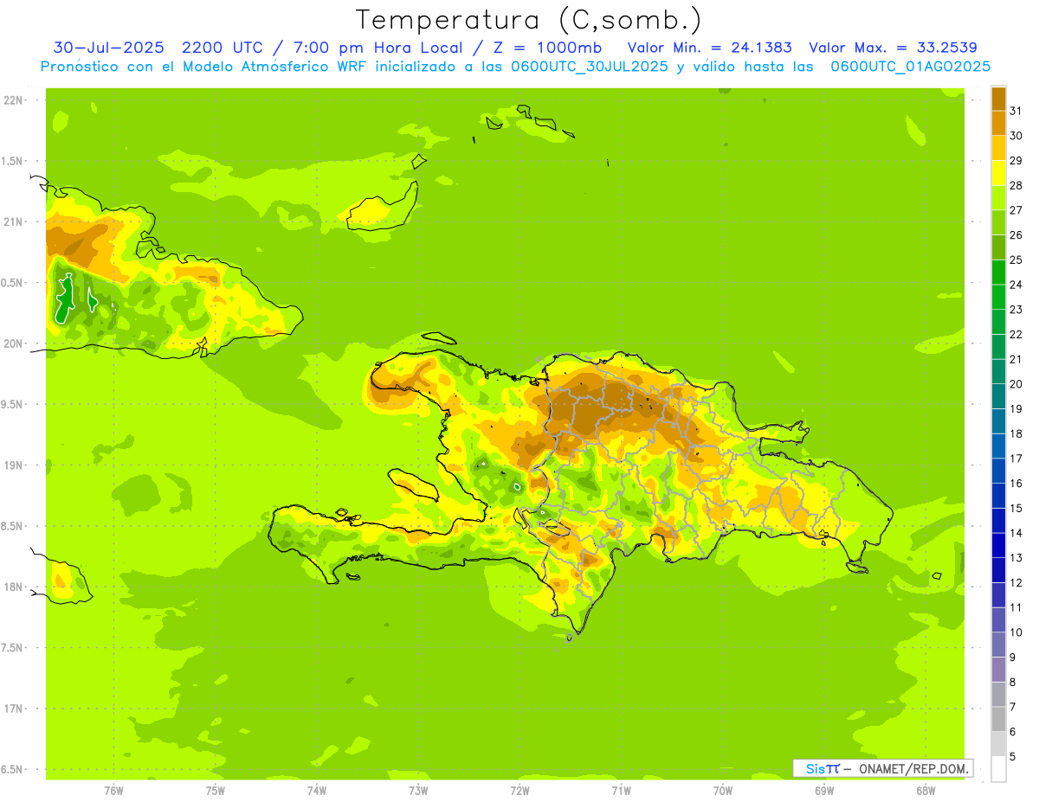Click the 'SisPI' logo text in credit box

(x=822, y=768)
